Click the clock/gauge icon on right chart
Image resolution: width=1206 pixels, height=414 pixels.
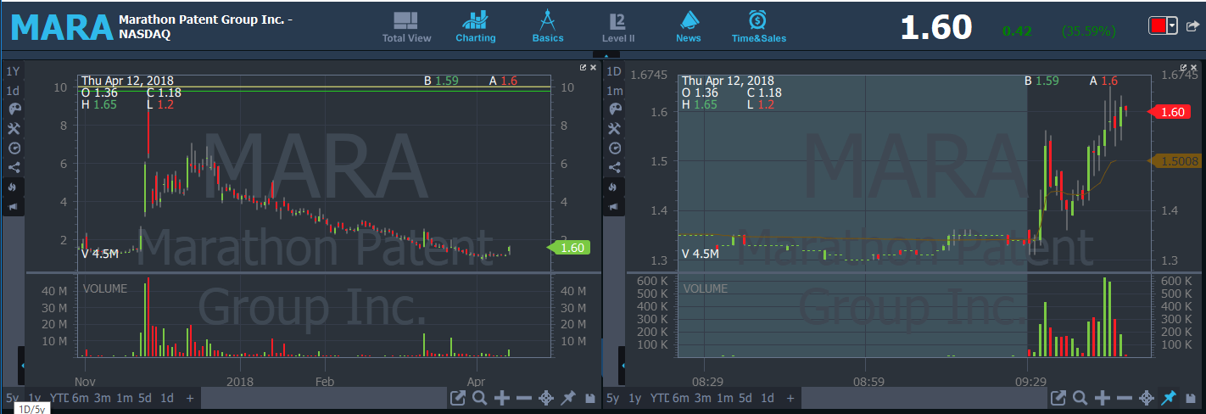[x=615, y=148]
